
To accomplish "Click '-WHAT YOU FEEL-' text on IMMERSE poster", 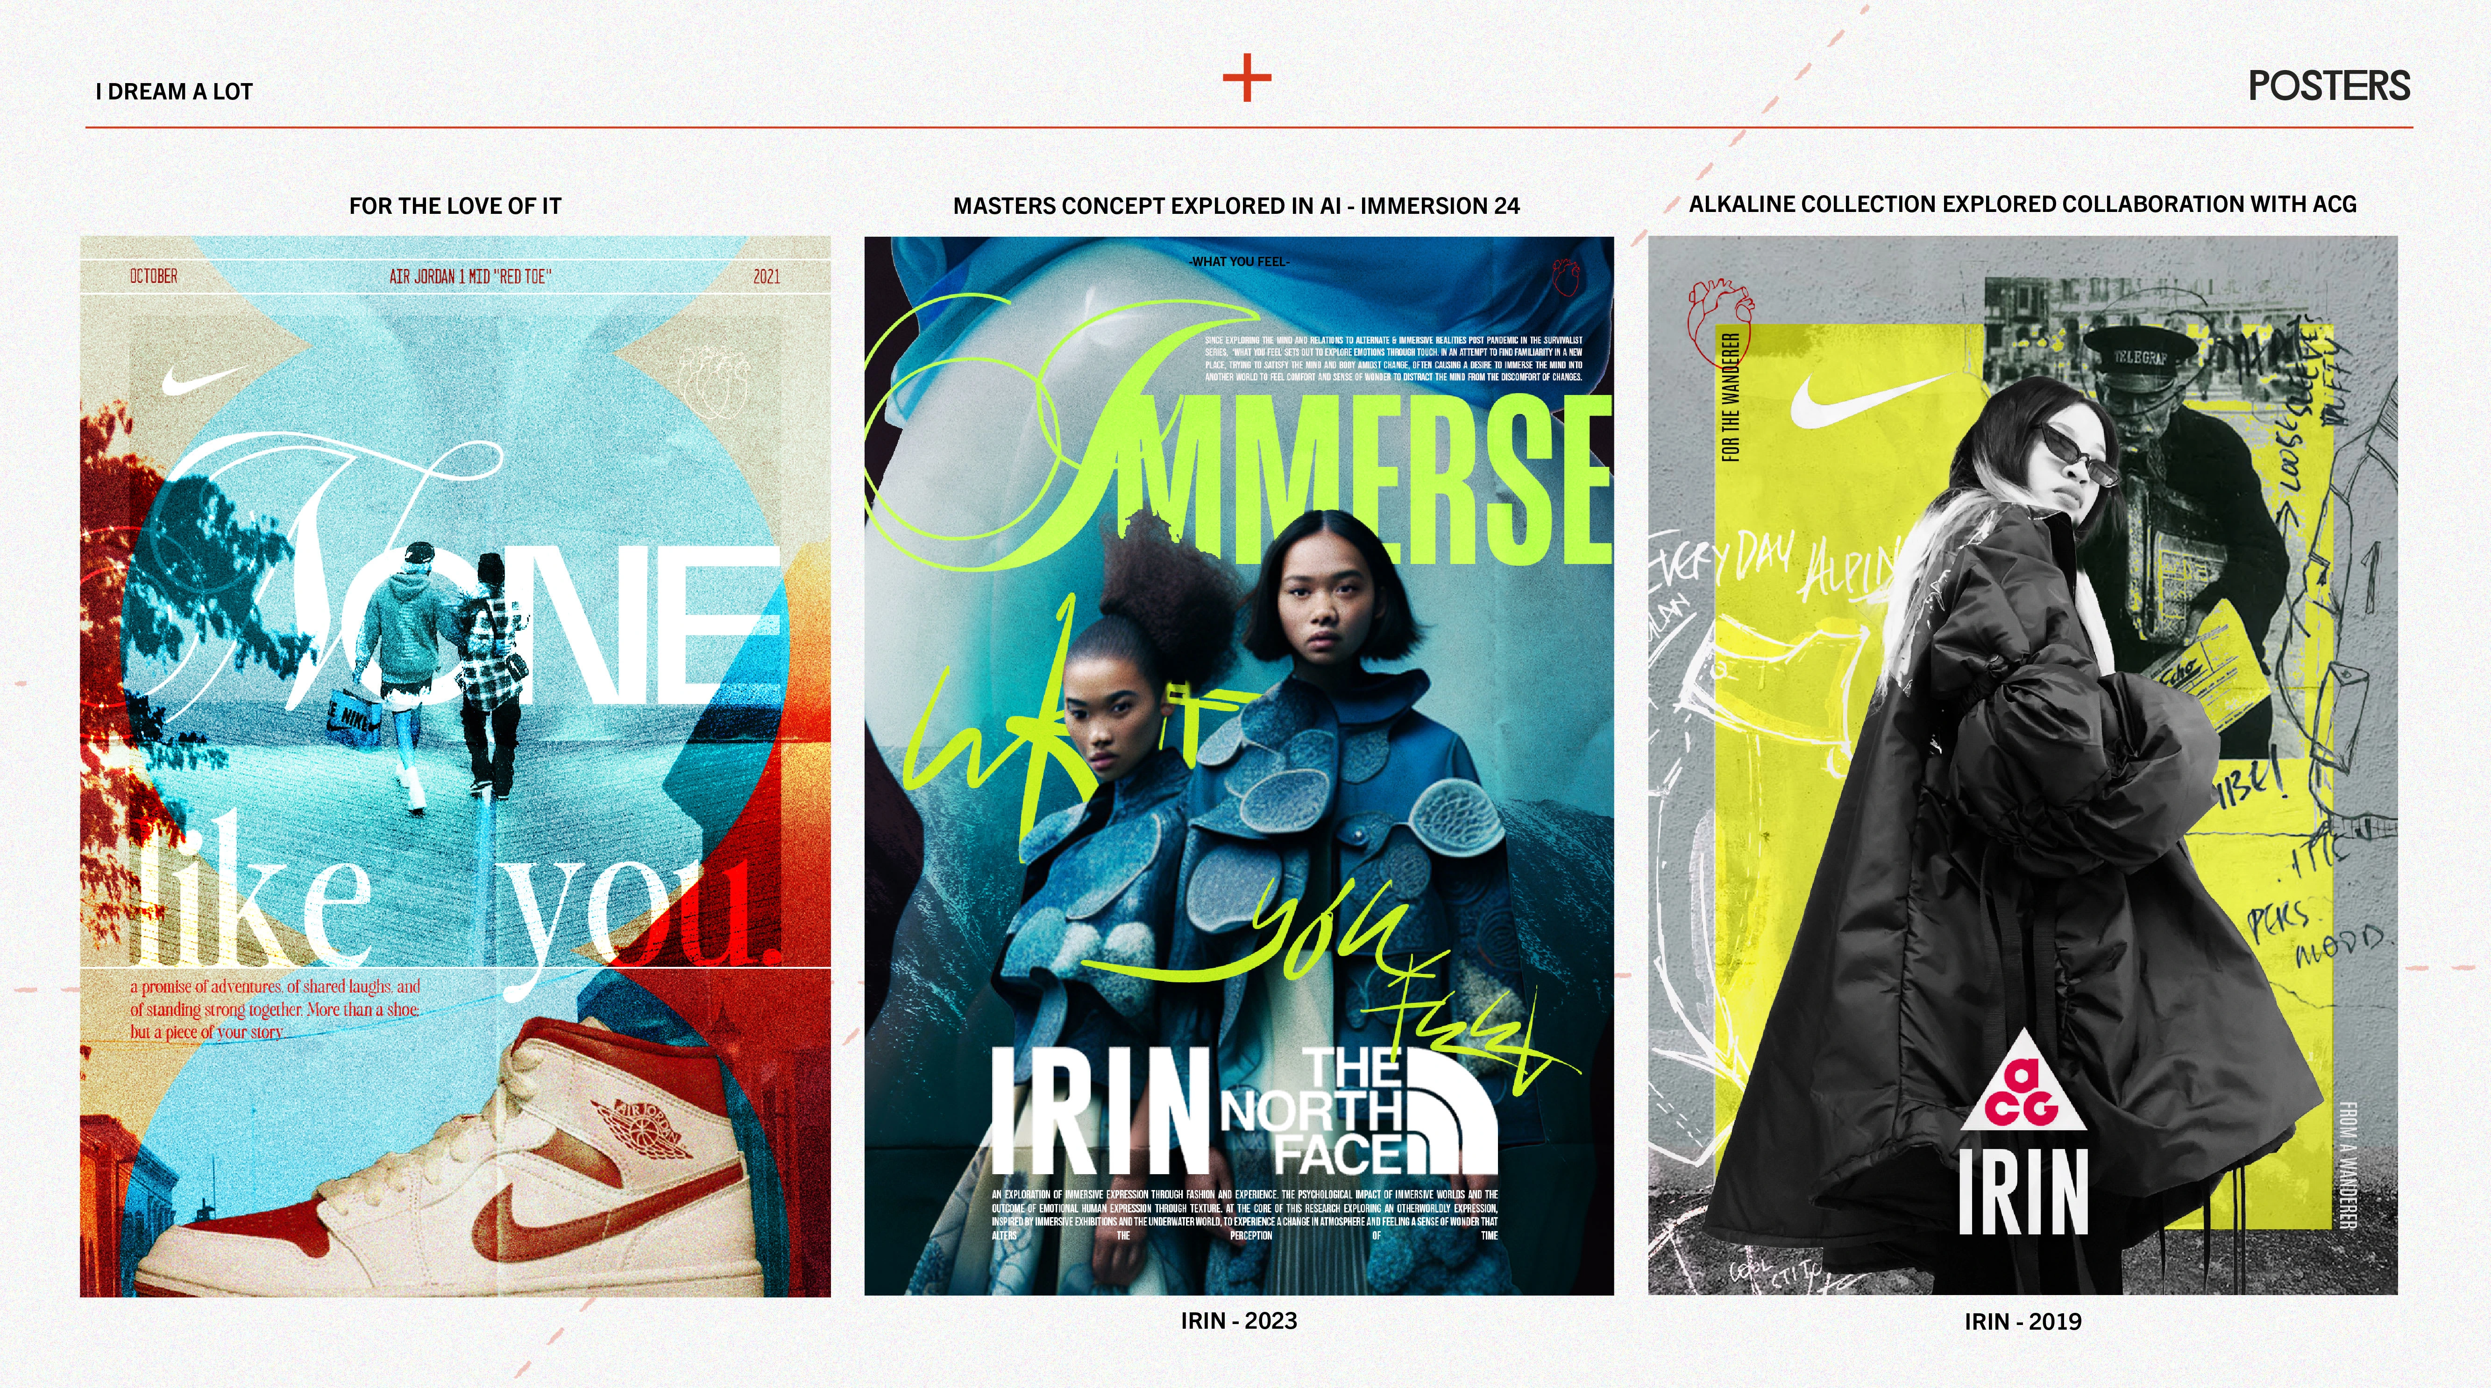I will pos(1239,261).
